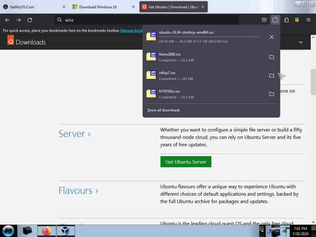The height and width of the screenshot is (237, 316).
Task: Close the Get Ubuntu tab
Action: tap(203, 7)
